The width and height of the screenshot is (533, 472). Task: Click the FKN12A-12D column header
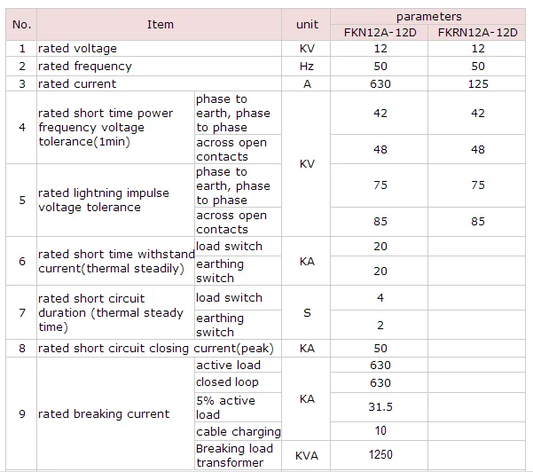point(380,33)
